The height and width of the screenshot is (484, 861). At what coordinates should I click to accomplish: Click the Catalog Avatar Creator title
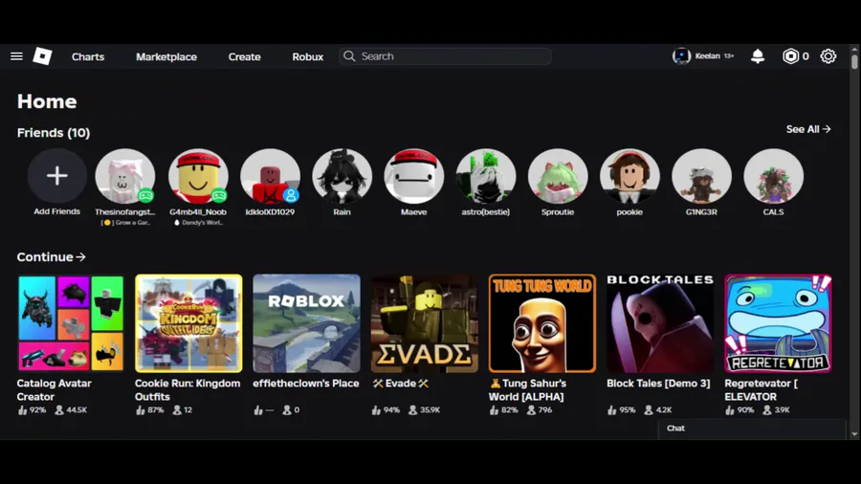pos(55,389)
